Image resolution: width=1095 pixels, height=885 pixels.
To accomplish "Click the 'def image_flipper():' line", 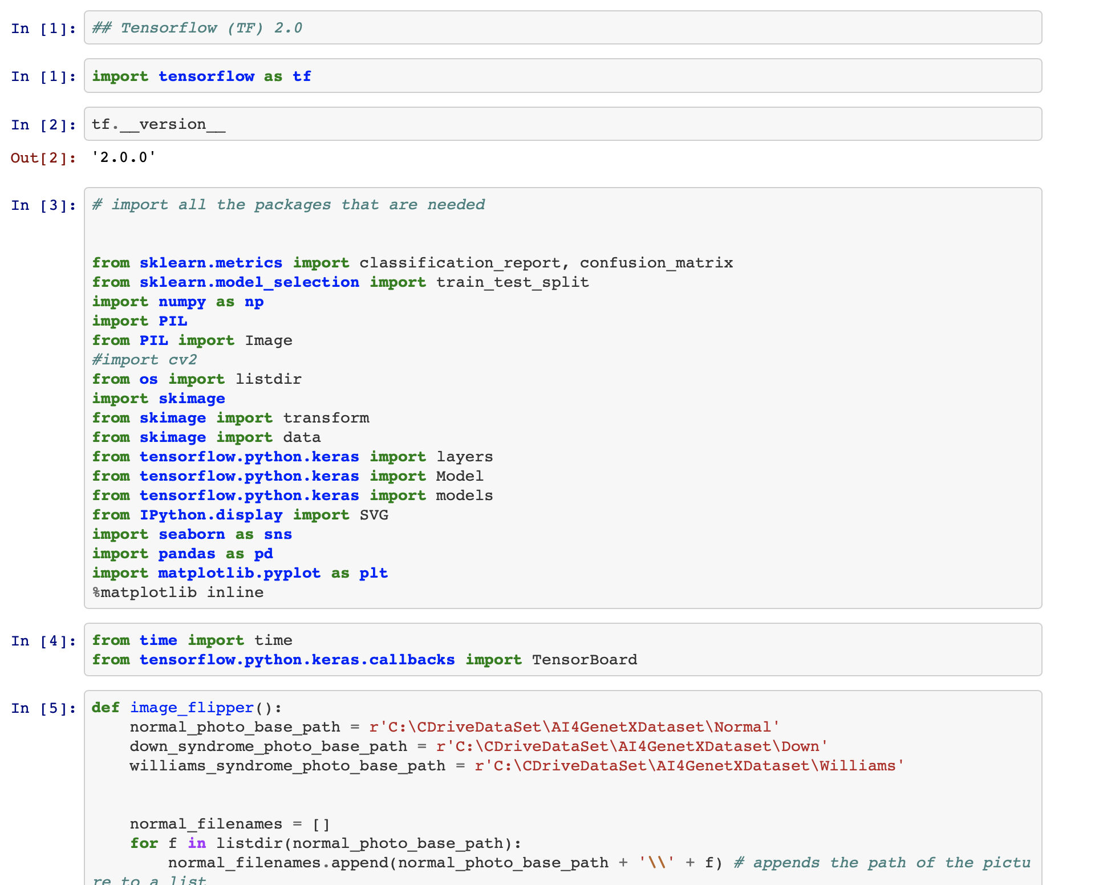I will point(186,708).
